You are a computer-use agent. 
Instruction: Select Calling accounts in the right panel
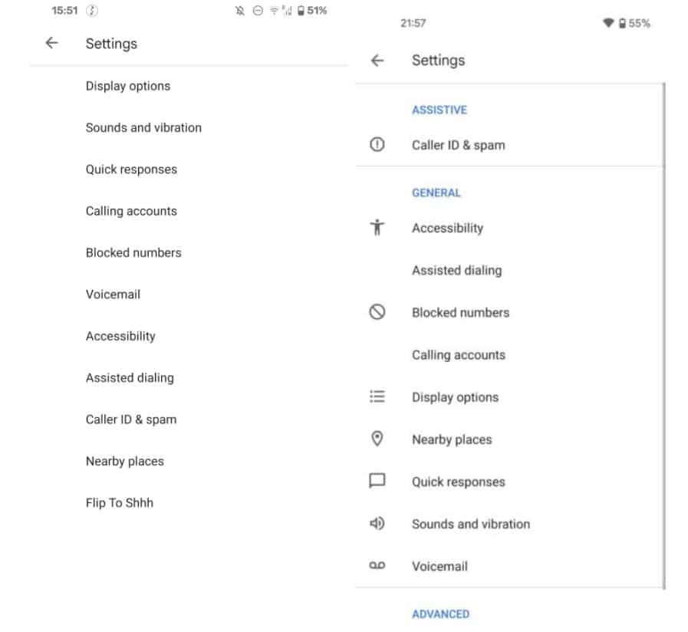pos(458,355)
